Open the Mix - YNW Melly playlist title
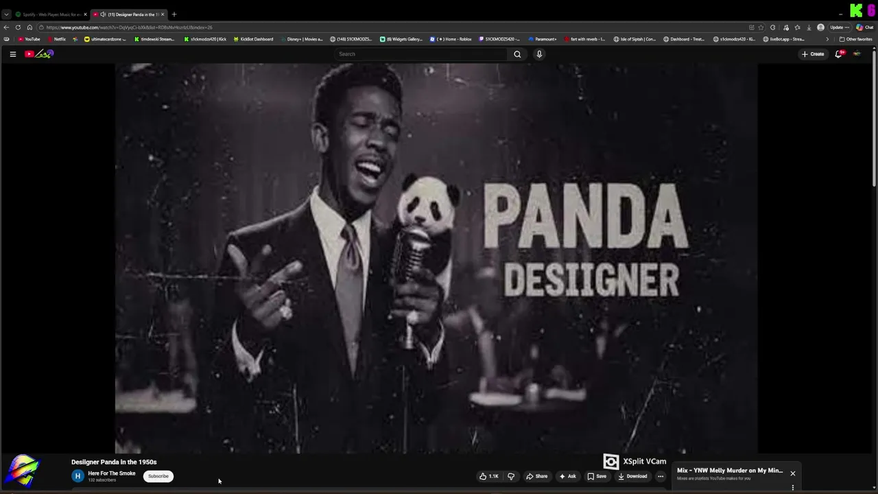Screen dimensions: 878x494 click(730, 471)
